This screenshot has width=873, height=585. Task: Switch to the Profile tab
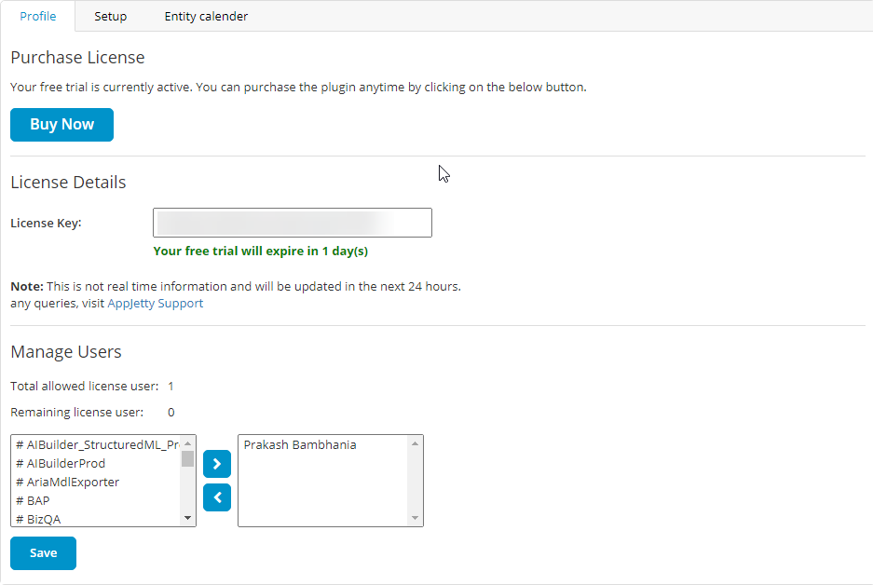(38, 16)
